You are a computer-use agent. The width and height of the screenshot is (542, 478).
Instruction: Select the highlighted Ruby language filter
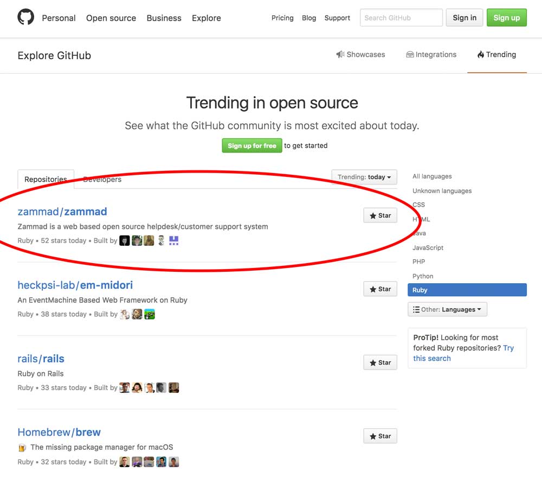(467, 290)
